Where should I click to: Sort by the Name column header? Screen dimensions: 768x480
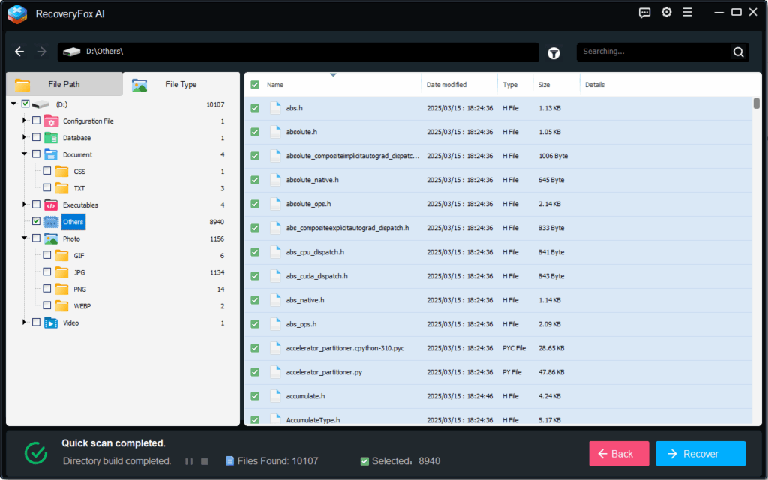tap(275, 85)
